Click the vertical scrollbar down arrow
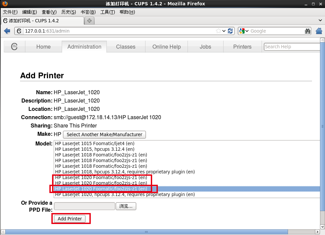The image size is (325, 235). click(322, 227)
